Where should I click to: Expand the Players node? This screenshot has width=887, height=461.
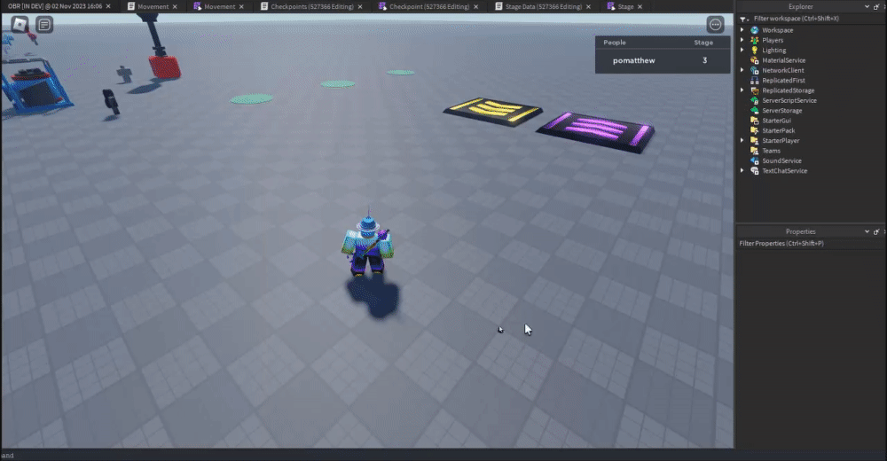[742, 40]
